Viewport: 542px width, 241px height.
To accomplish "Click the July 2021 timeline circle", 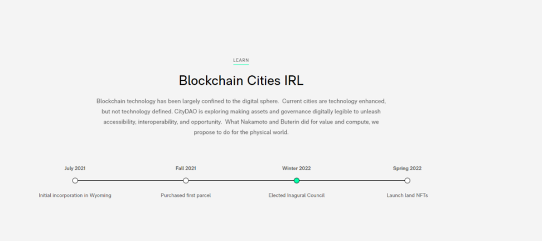I will [75, 181].
